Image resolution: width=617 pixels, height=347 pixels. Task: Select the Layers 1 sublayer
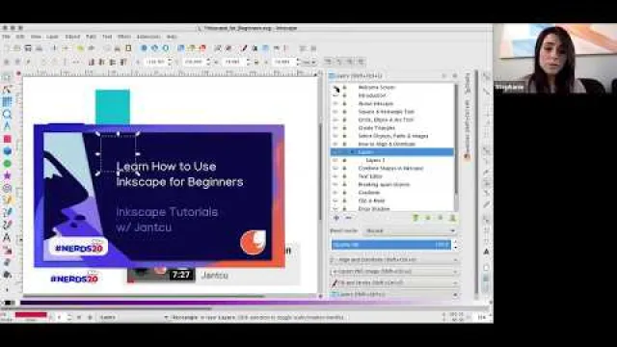tap(375, 160)
